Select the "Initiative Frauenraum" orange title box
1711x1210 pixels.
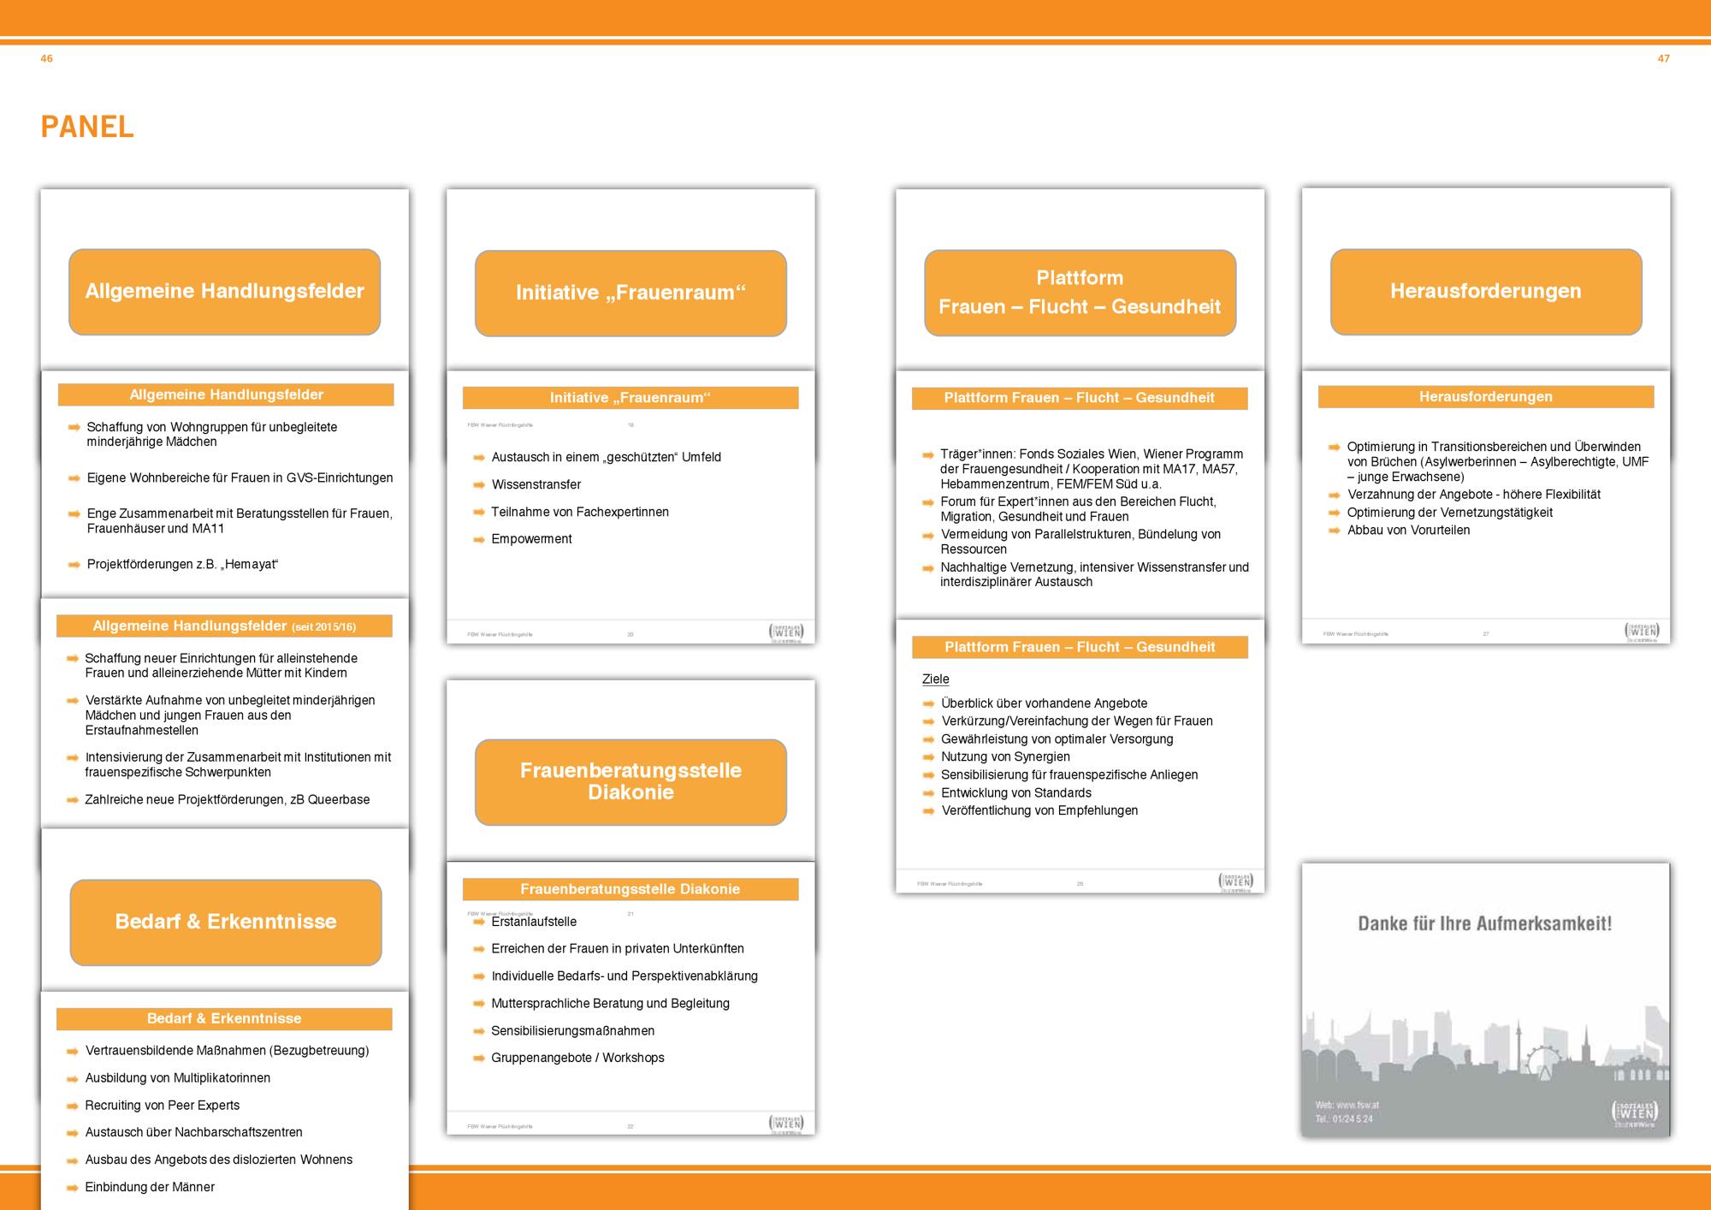pyautogui.click(x=631, y=294)
